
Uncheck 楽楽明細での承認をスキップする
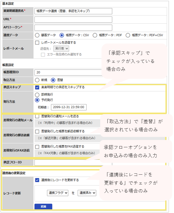[37, 87]
